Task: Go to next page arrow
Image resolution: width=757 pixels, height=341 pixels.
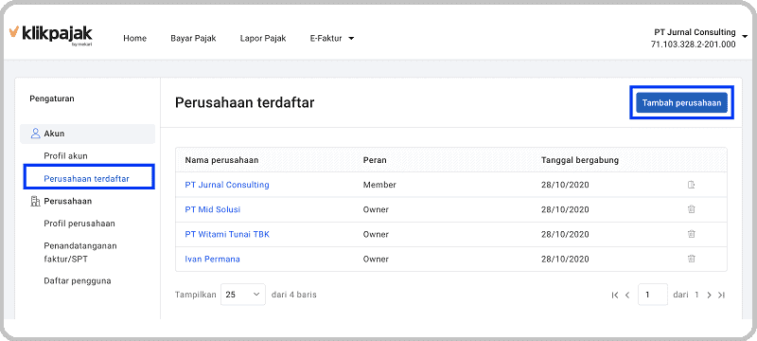Action: (709, 295)
